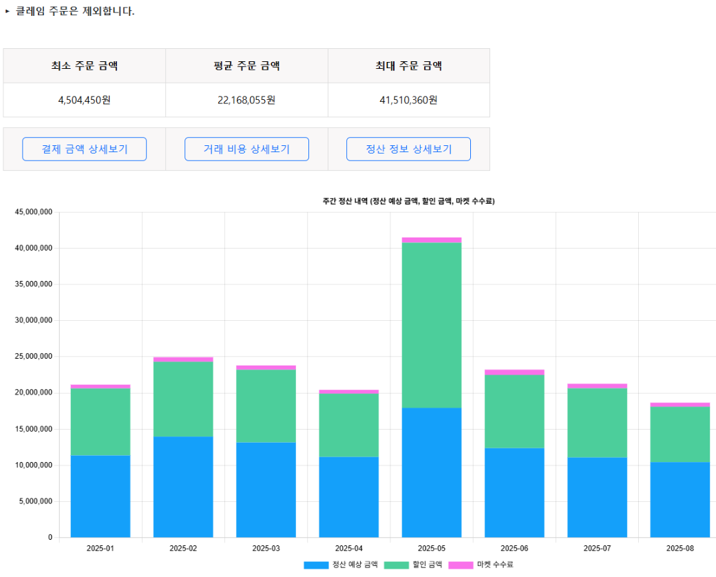Click the 최소 주문 금액 header cell

[x=85, y=66]
